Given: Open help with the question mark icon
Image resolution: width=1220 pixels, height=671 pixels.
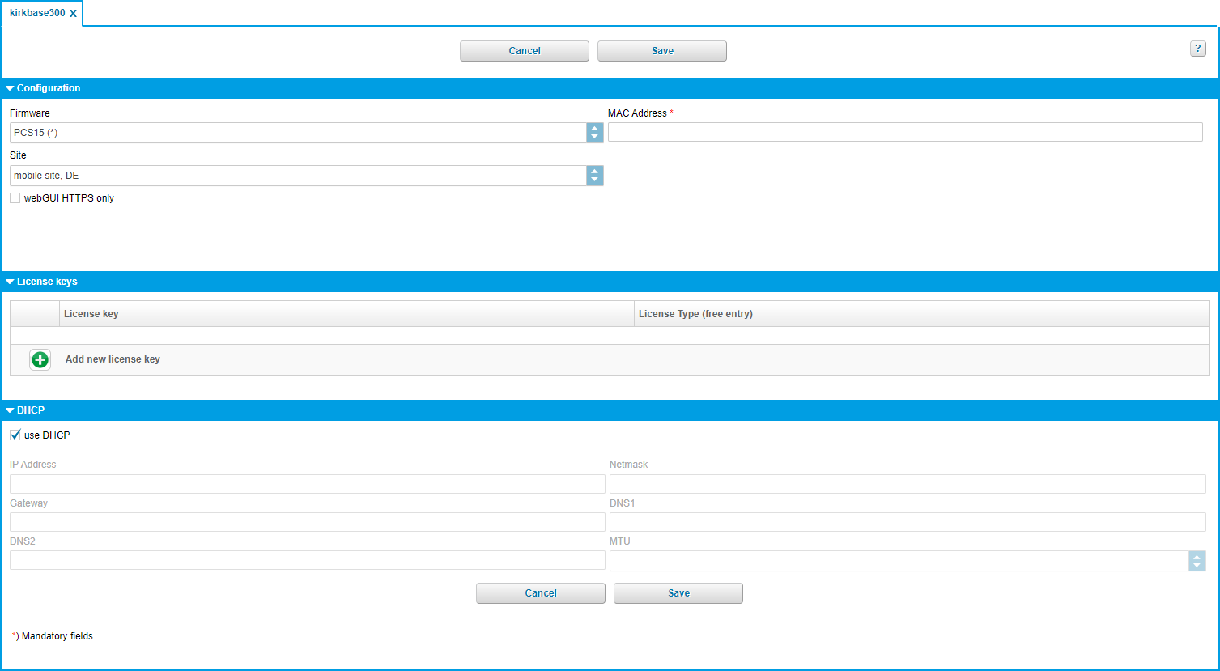Looking at the screenshot, I should (x=1198, y=49).
